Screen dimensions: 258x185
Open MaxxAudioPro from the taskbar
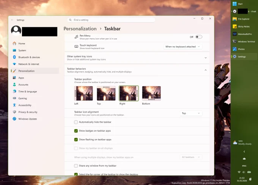pos(244,34)
